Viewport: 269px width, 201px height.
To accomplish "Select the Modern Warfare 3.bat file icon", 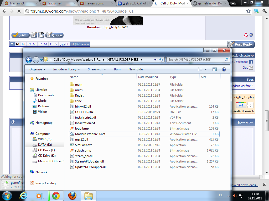I will 72,134.
